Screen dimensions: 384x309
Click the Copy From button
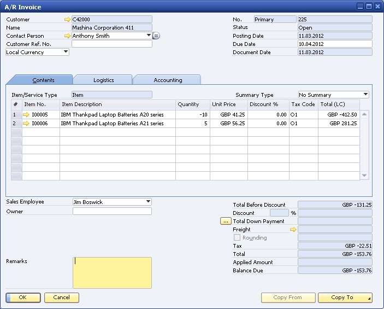288,298
